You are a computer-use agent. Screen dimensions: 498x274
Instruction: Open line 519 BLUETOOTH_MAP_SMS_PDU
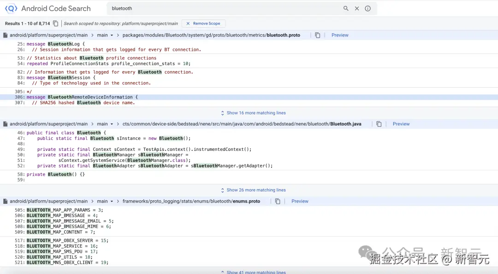coord(62,251)
